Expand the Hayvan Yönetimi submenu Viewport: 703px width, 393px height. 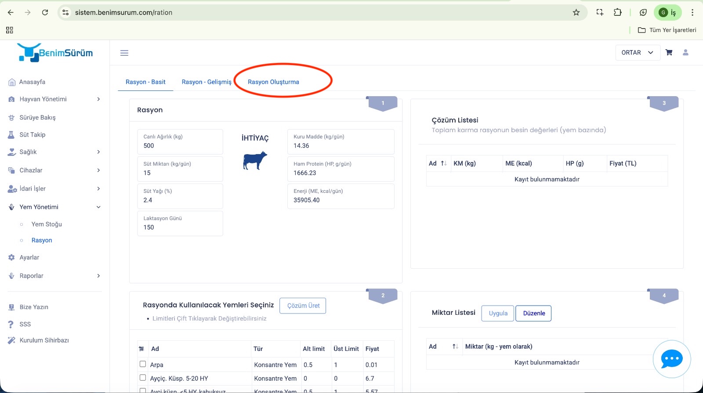pos(98,99)
